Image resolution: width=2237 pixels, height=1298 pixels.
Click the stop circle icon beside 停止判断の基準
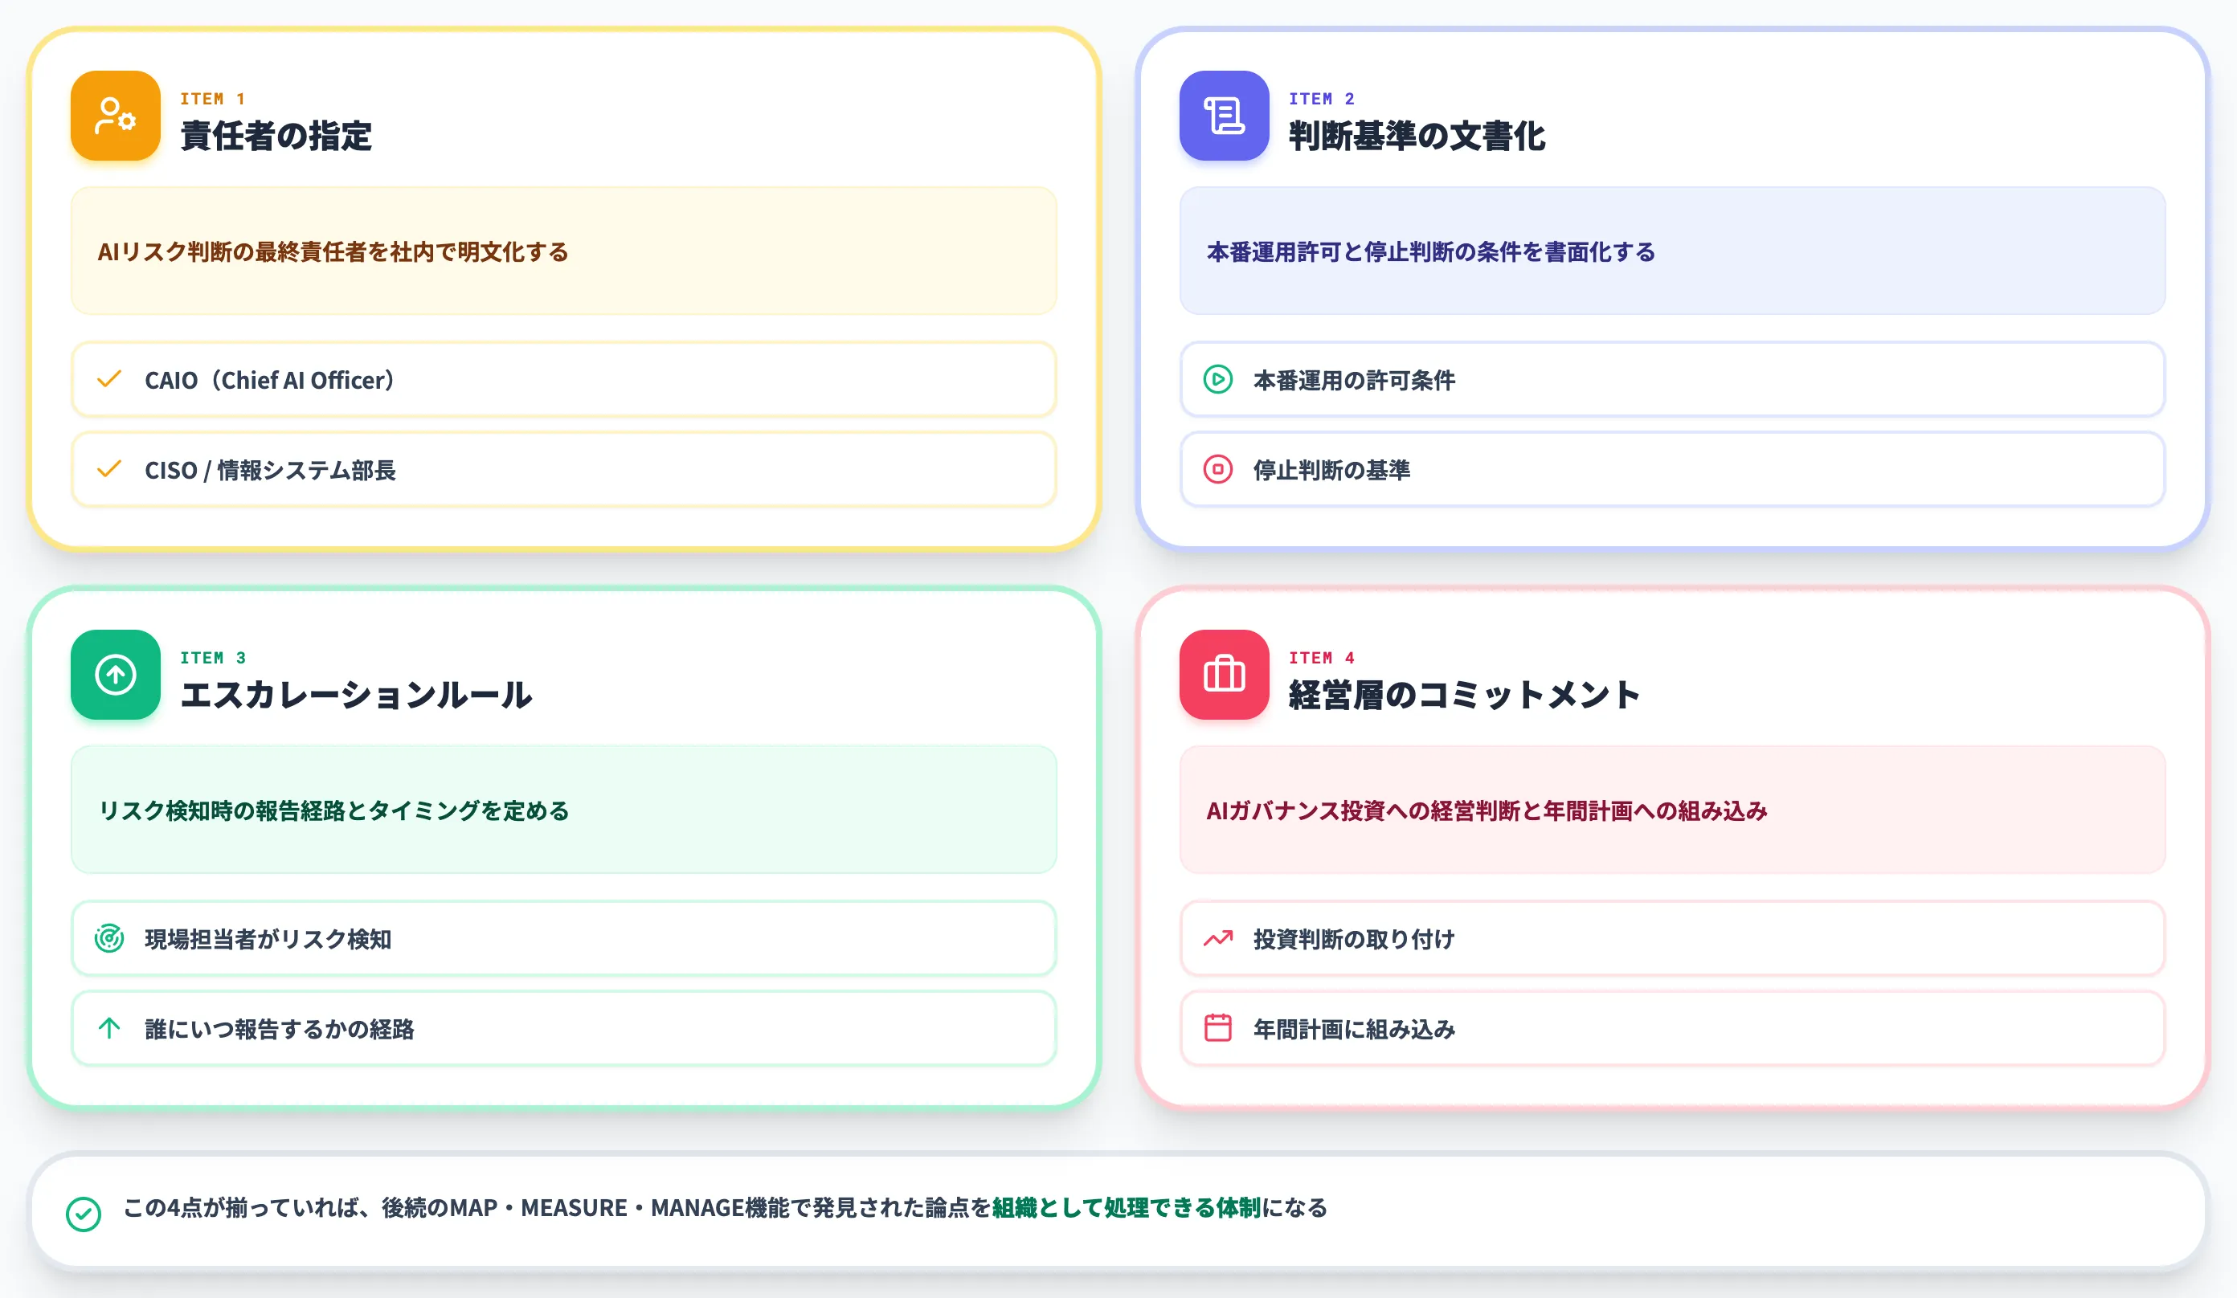pos(1218,469)
